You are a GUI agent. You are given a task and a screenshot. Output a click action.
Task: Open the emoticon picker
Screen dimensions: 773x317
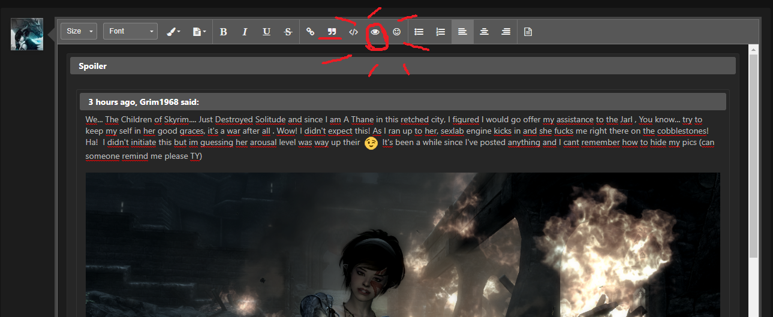(x=397, y=32)
